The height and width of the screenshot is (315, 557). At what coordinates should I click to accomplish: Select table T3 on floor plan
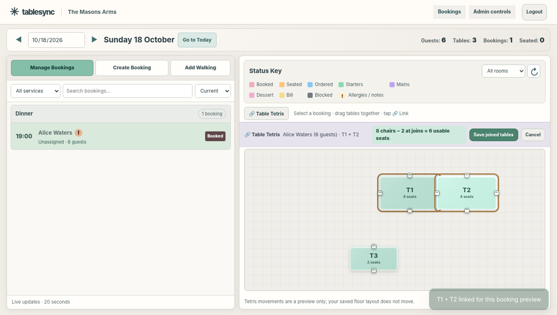374,258
